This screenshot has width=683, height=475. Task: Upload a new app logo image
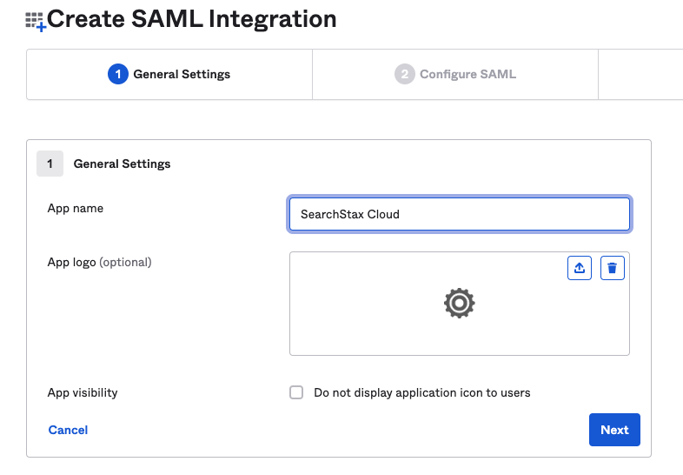(580, 268)
